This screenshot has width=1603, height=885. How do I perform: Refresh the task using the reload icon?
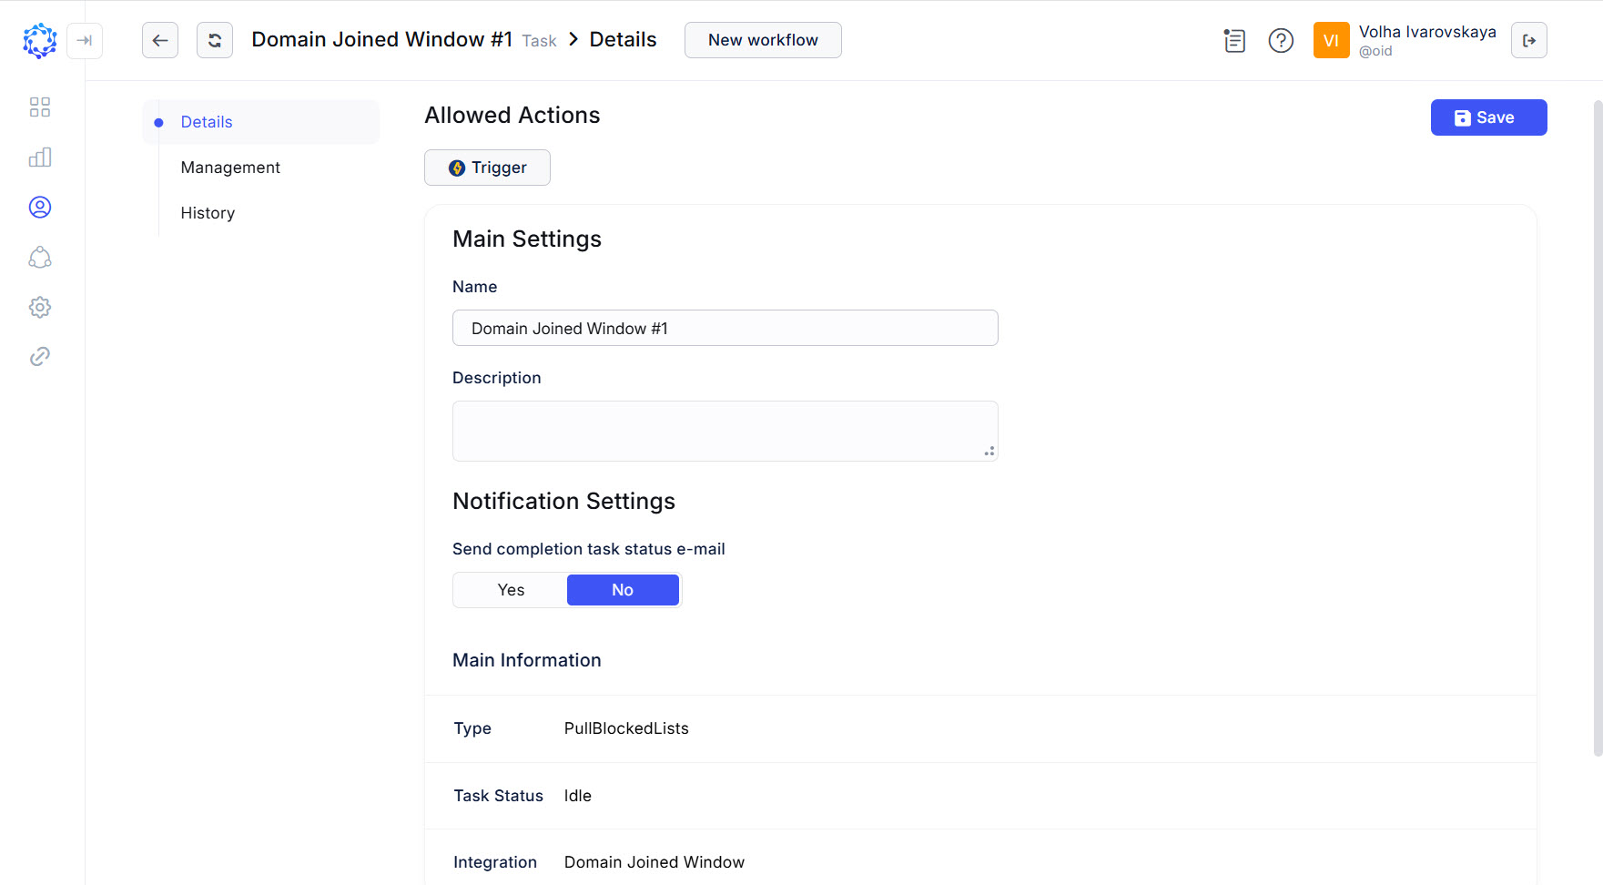(x=215, y=40)
